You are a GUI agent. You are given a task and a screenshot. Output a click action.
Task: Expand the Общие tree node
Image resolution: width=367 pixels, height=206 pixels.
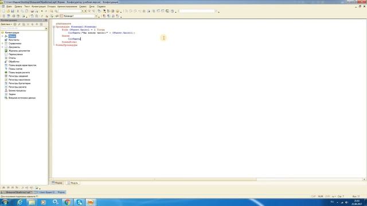tap(2, 36)
